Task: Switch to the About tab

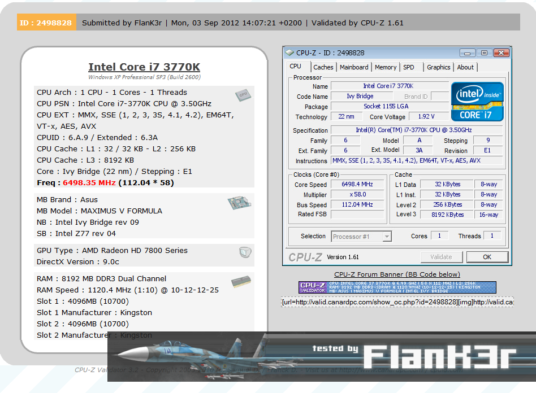Action: point(465,67)
